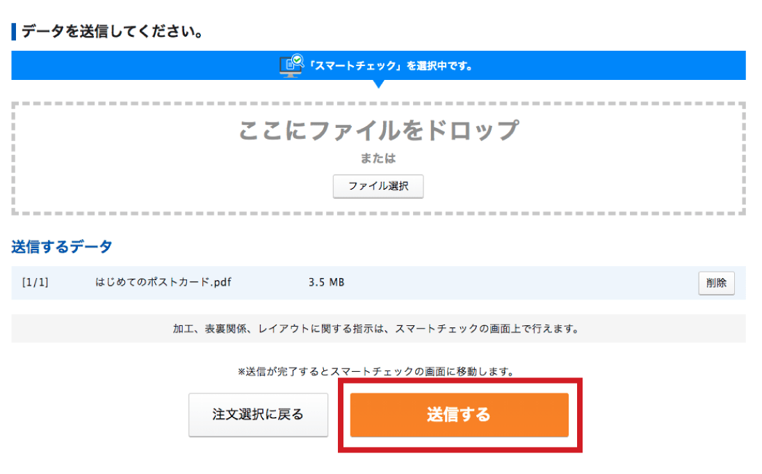Click the empty space left of ファイル選択

click(174, 186)
